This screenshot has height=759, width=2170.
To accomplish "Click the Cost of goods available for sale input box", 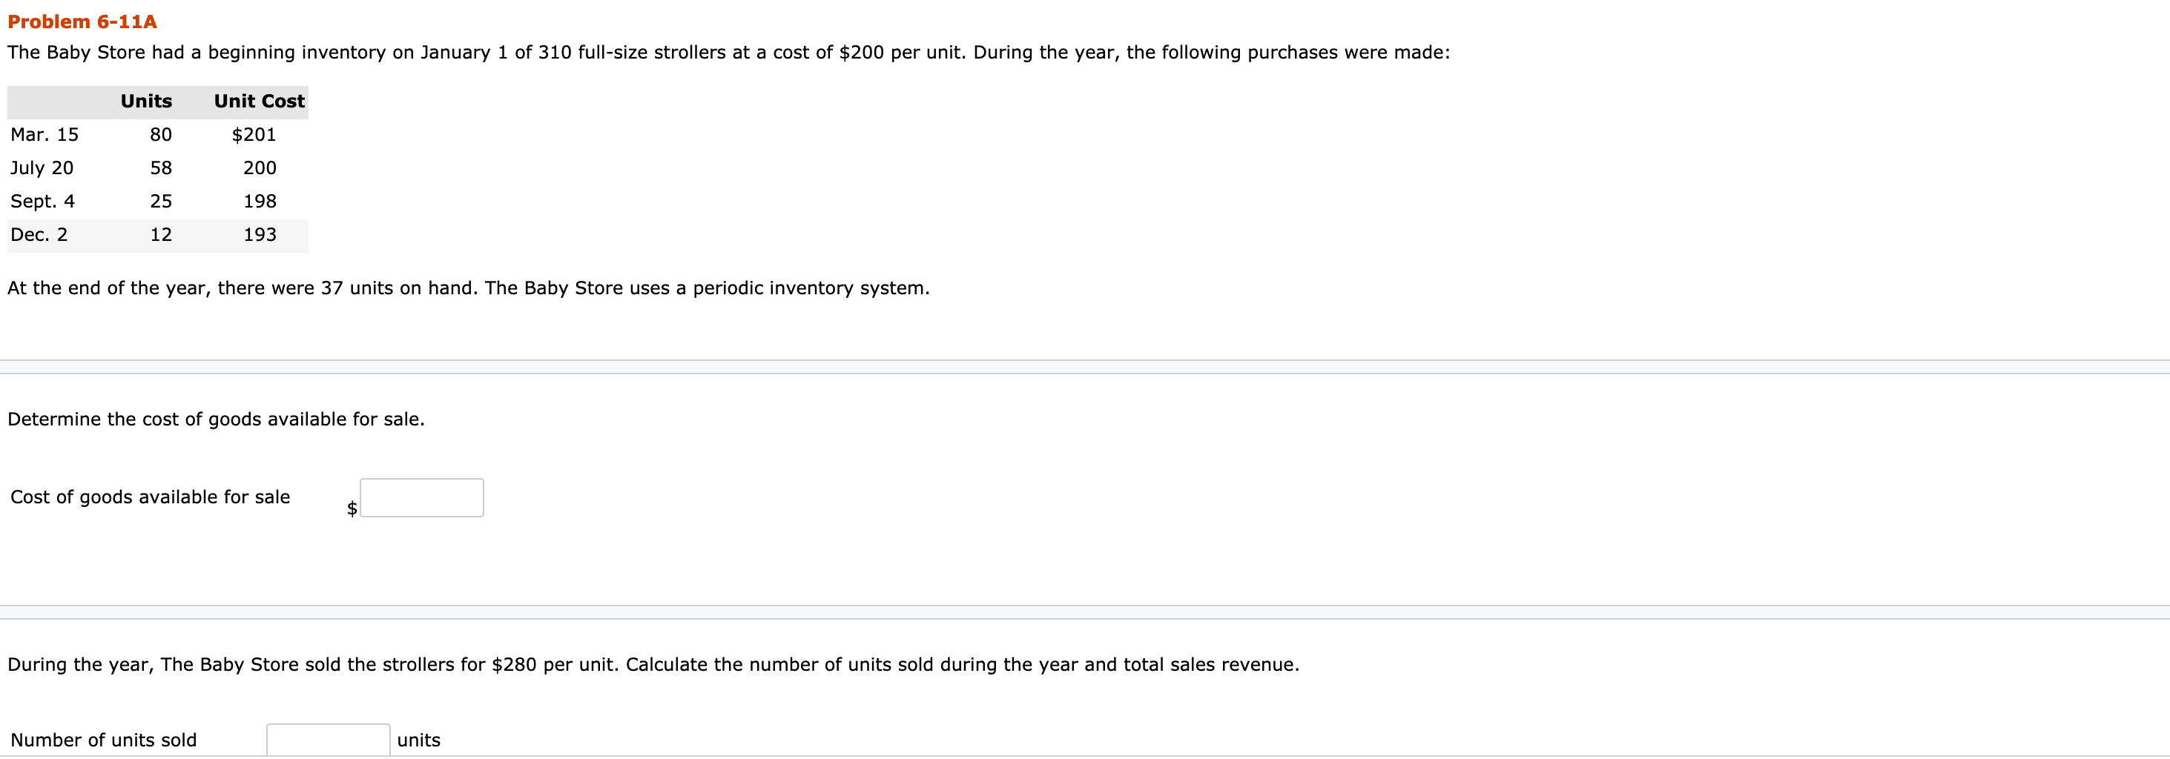I will click(421, 497).
